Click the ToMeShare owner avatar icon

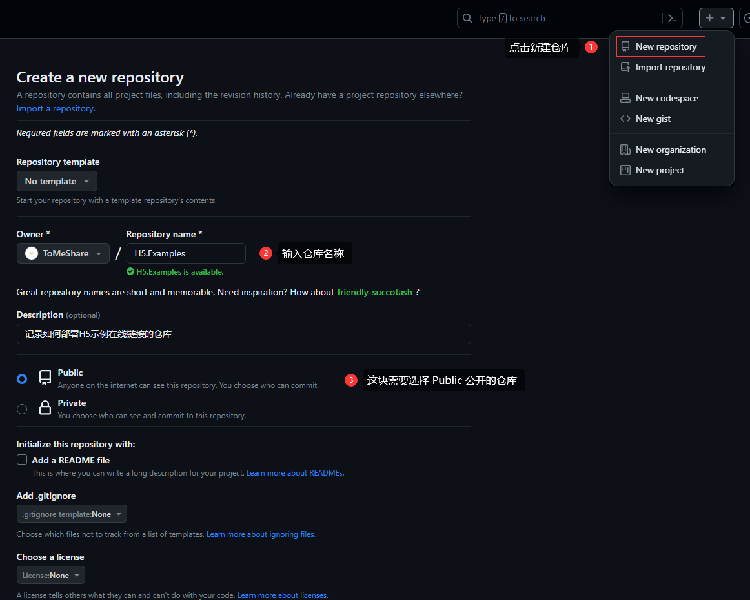32,253
